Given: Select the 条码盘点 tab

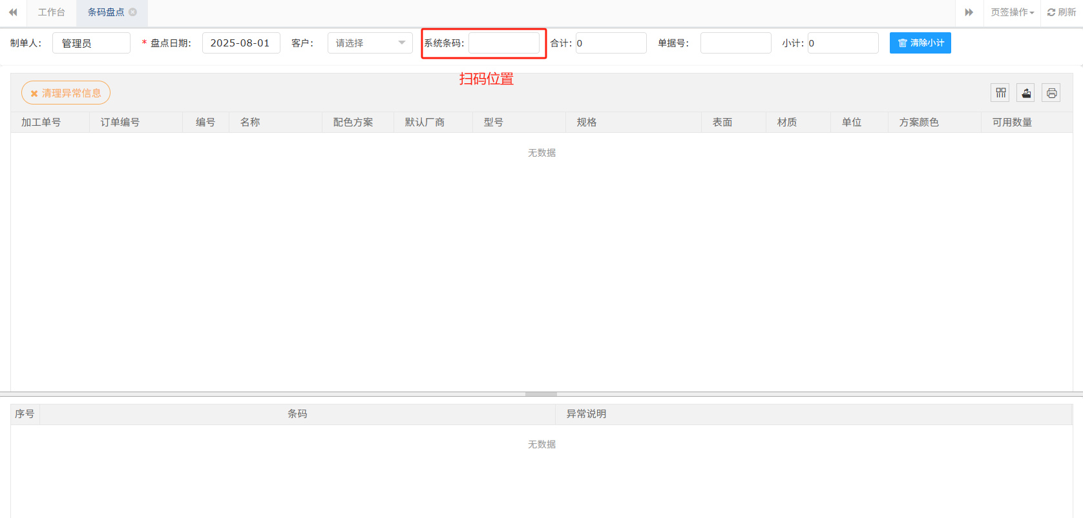Looking at the screenshot, I should click(x=105, y=12).
